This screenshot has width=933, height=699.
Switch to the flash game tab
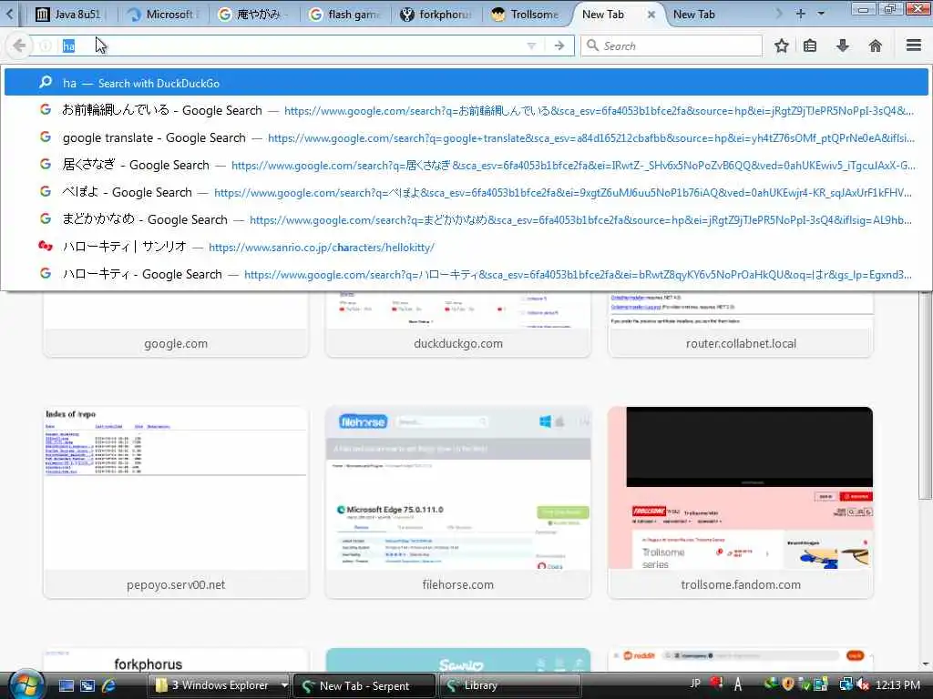coord(346,15)
